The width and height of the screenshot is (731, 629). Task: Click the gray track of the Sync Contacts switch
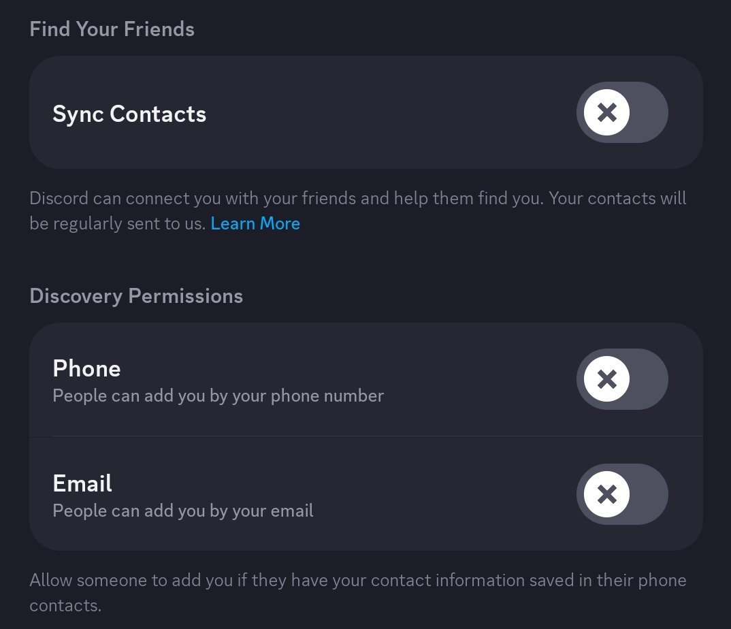[649, 112]
